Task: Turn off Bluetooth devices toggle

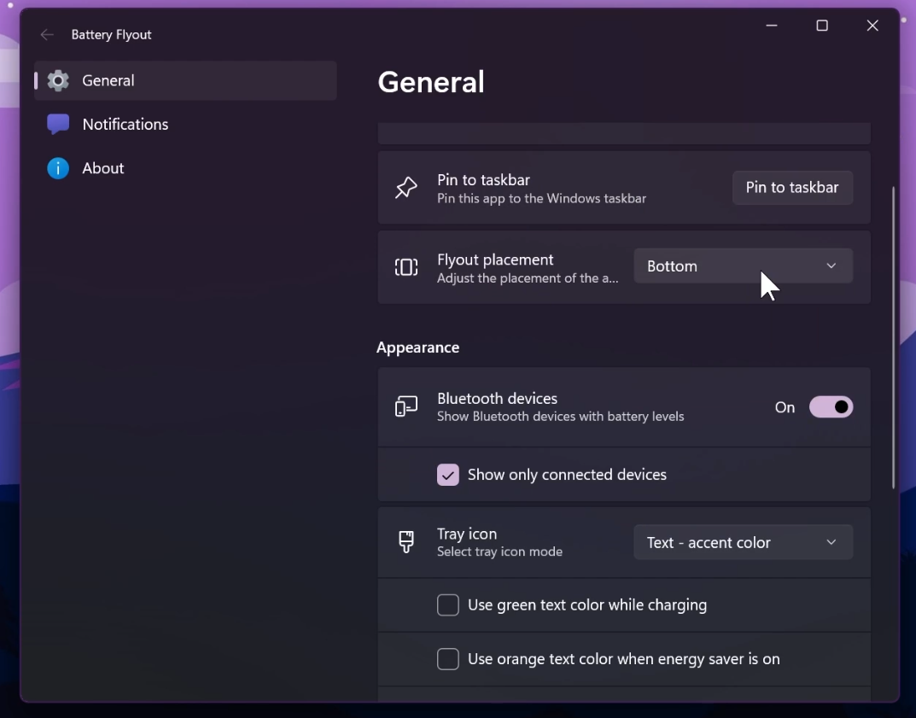Action: point(831,407)
